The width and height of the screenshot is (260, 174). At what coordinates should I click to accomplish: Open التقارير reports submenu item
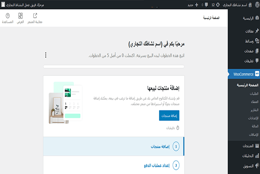254,110
